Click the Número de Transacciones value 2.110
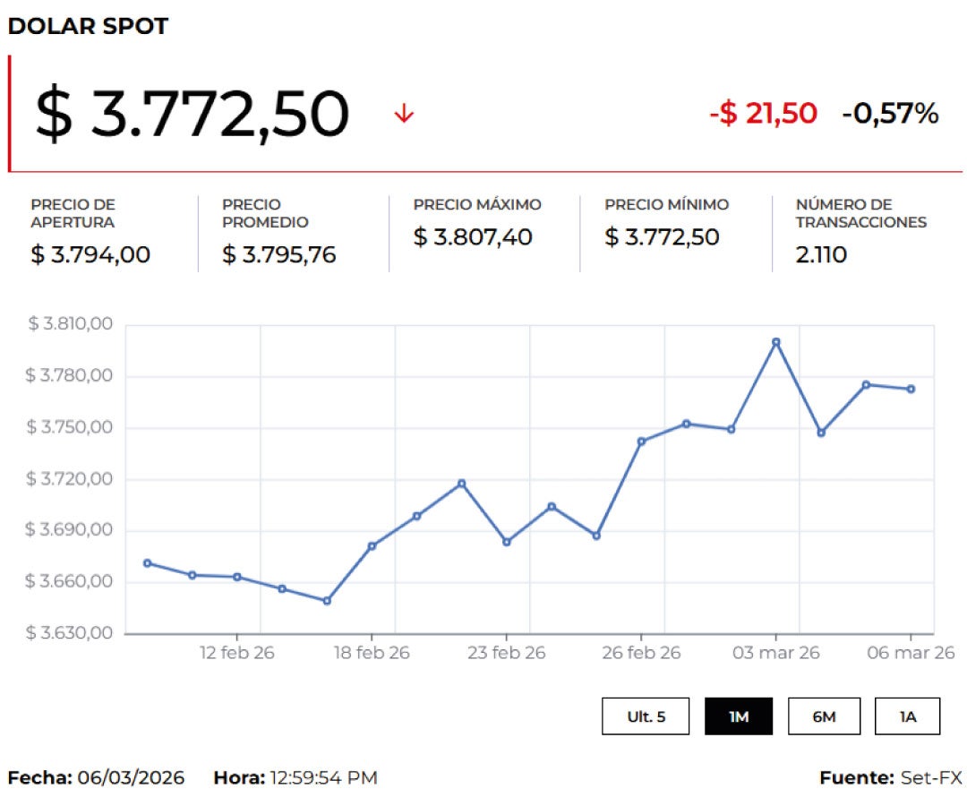The height and width of the screenshot is (806, 967). pos(821,255)
